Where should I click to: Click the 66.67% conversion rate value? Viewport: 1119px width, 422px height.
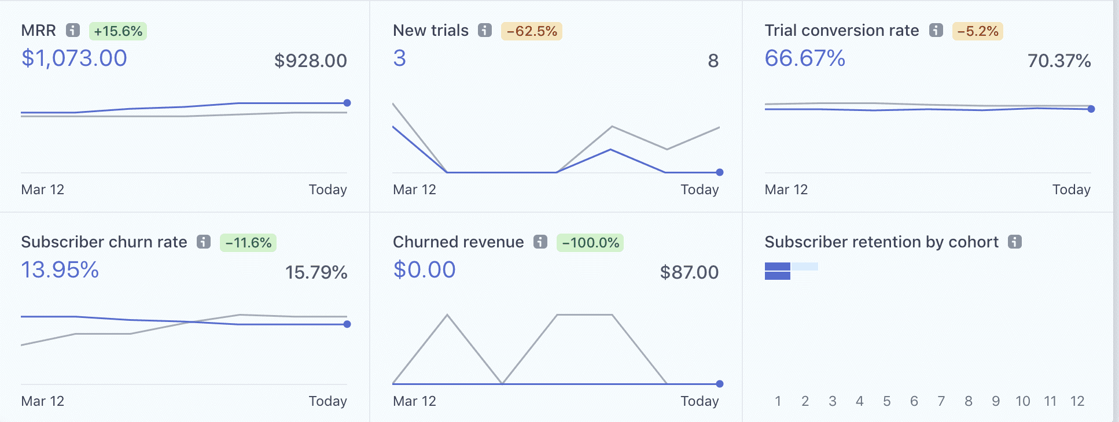pyautogui.click(x=804, y=58)
